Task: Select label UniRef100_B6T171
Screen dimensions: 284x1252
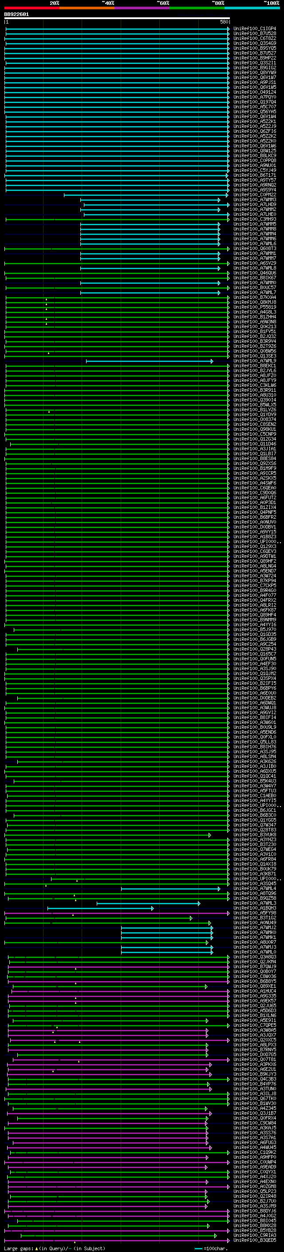Action: [x=254, y=175]
